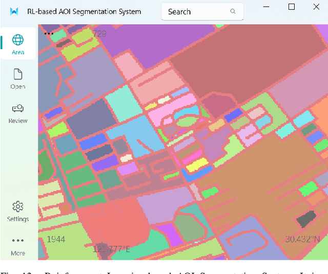The height and width of the screenshot is (274, 328).
Task: Open the three-dot menu on the map
Action: coord(49,33)
